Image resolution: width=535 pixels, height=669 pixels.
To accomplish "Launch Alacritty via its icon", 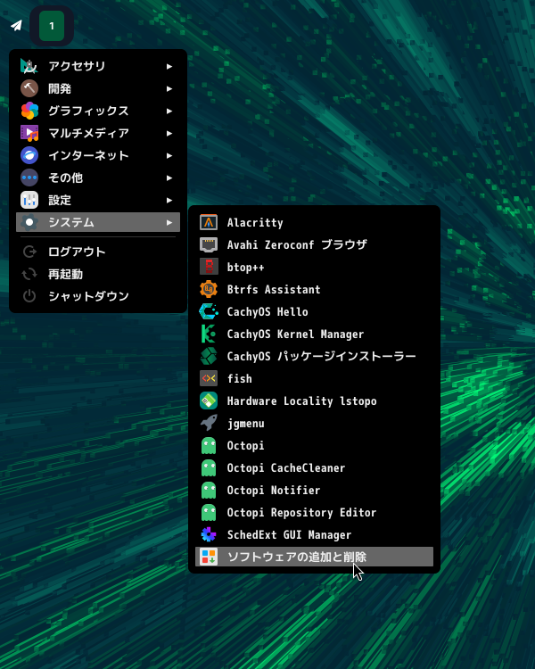I will (x=209, y=222).
